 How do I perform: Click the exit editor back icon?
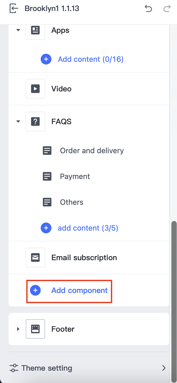[x=14, y=9]
